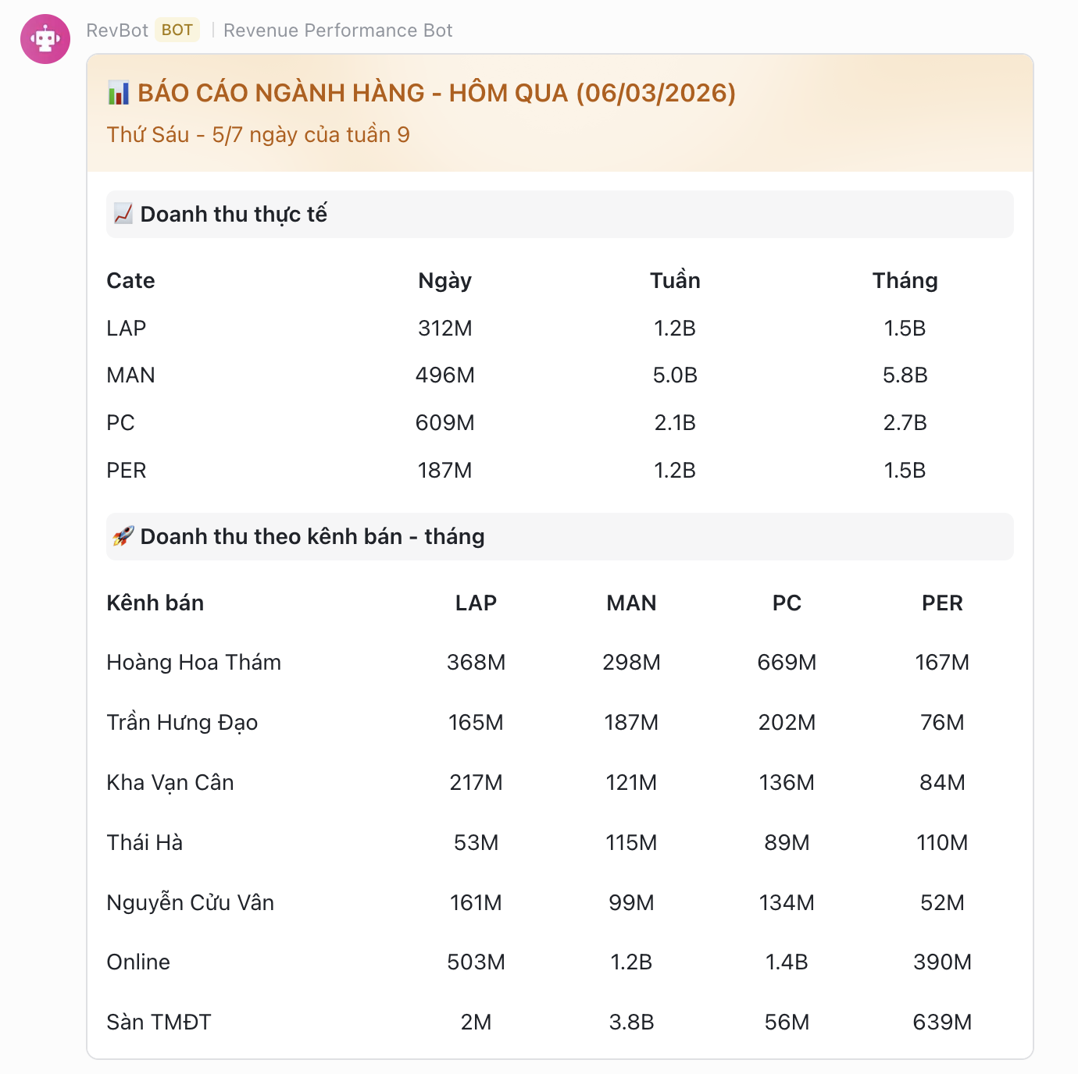Expand the Doanh thu thực tế section
1078x1074 pixels.
click(x=234, y=212)
